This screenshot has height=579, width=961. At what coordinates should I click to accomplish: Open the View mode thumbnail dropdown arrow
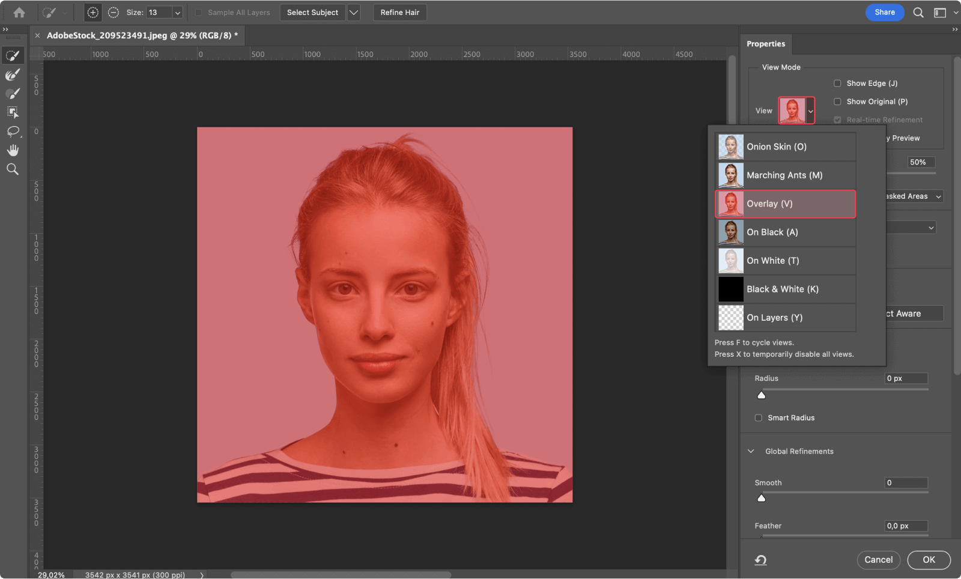(x=810, y=111)
